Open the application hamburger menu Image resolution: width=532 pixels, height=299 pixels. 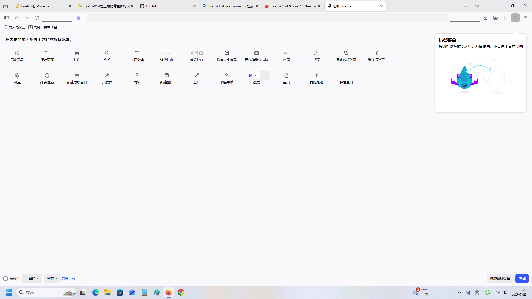tap(525, 18)
